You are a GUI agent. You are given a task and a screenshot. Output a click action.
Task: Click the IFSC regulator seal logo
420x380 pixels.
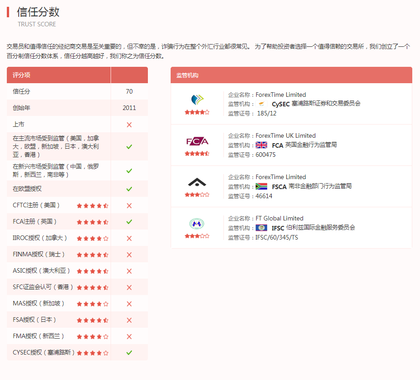click(197, 224)
